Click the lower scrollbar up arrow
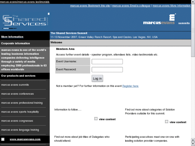The image size is (195, 146). 193,140
